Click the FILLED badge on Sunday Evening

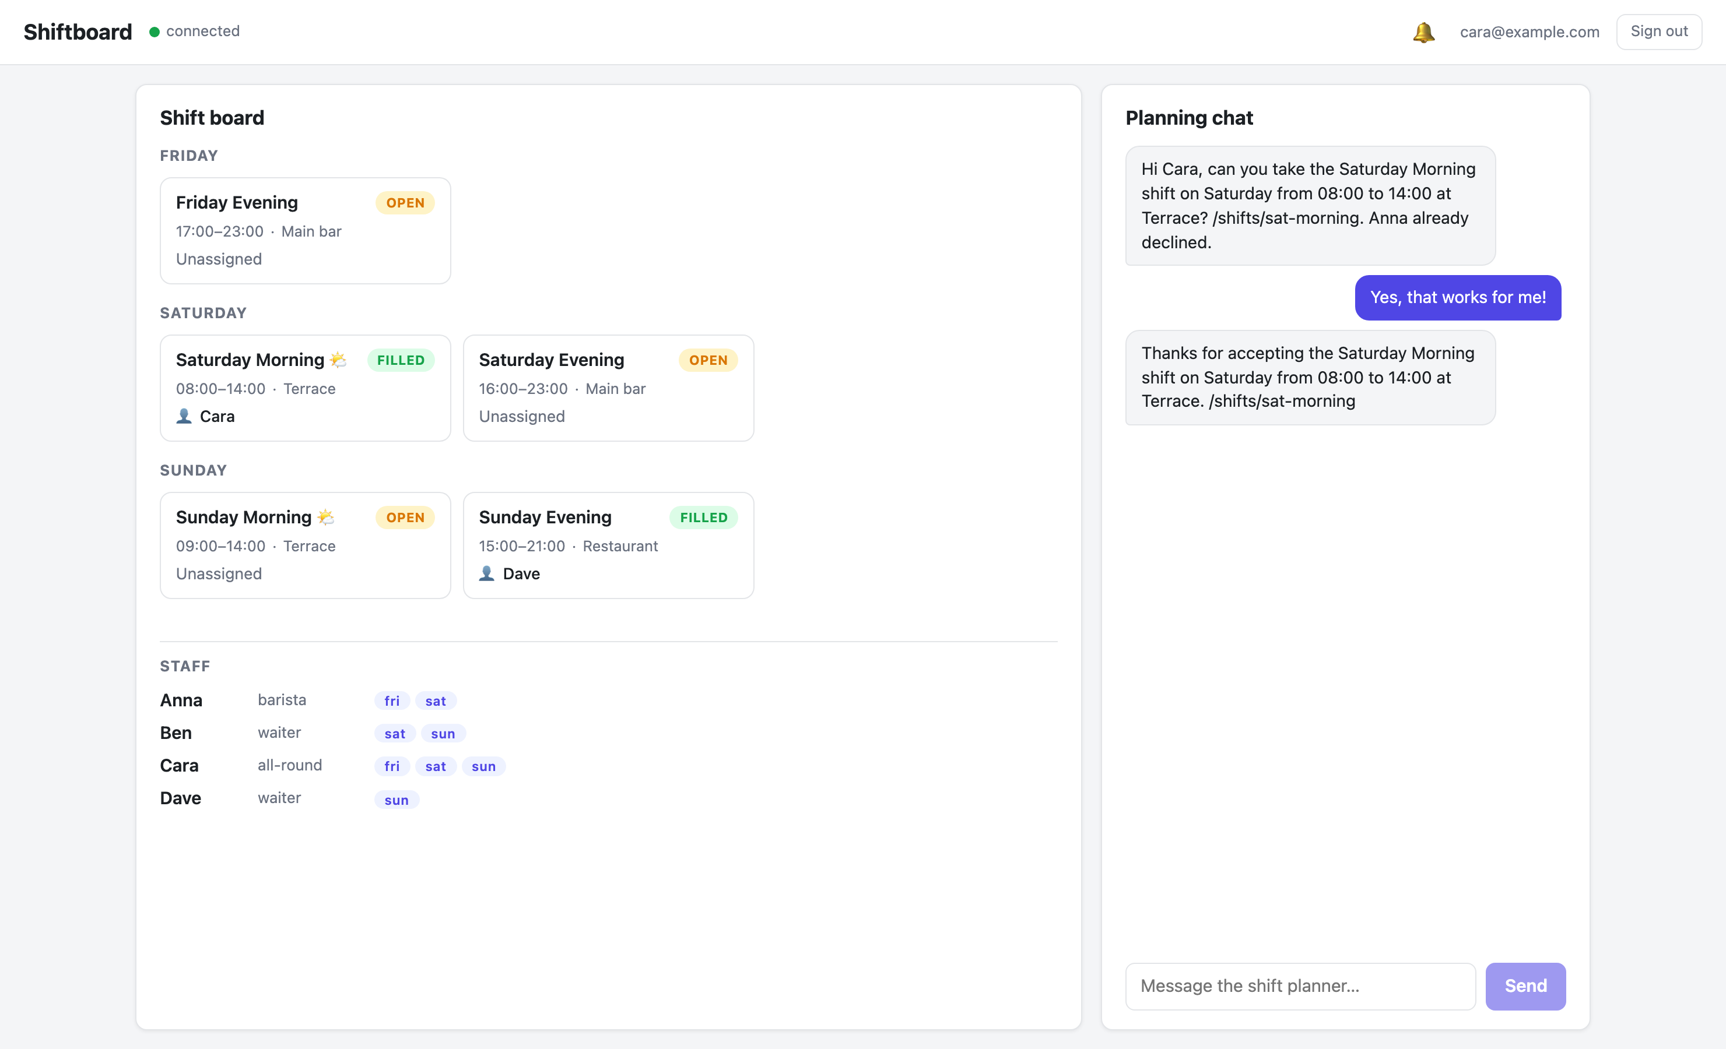tap(703, 518)
